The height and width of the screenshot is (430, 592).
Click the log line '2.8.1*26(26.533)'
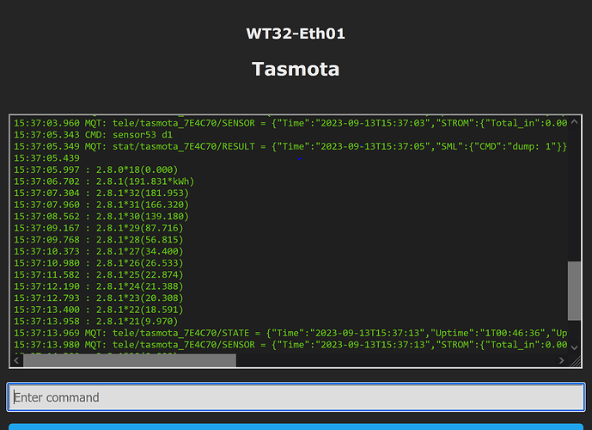[x=99, y=263]
